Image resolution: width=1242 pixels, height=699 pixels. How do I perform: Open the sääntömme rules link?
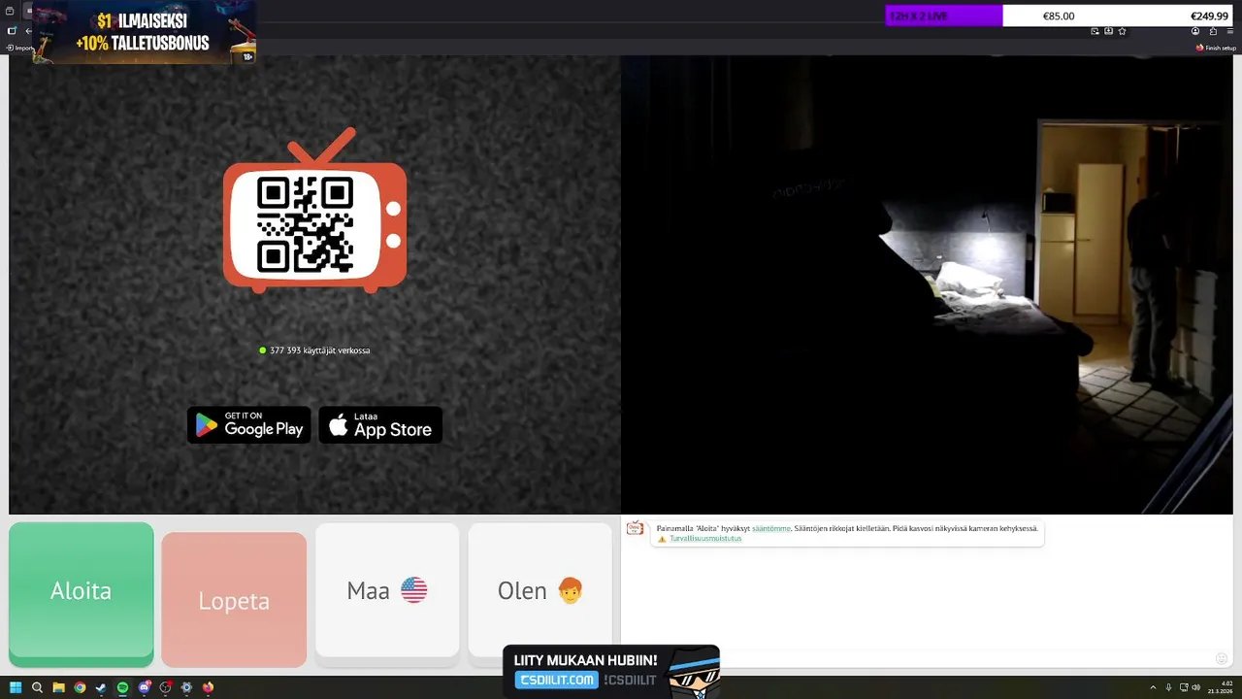click(771, 528)
